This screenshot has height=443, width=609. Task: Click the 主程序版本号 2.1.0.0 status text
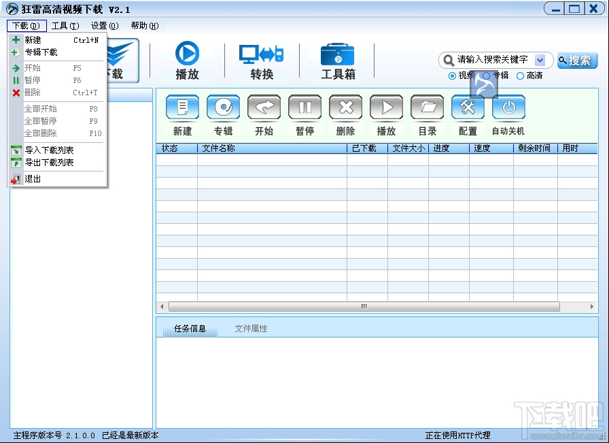pyautogui.click(x=54, y=436)
